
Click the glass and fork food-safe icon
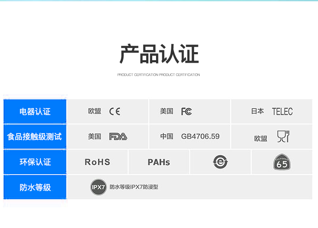283,136
